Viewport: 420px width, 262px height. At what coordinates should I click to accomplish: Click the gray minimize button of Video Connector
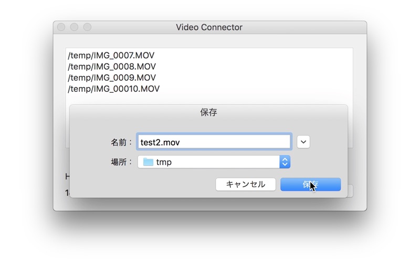pos(74,27)
